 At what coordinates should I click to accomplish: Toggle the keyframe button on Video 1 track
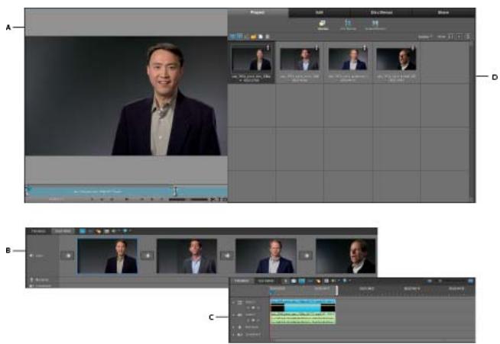[254, 308]
